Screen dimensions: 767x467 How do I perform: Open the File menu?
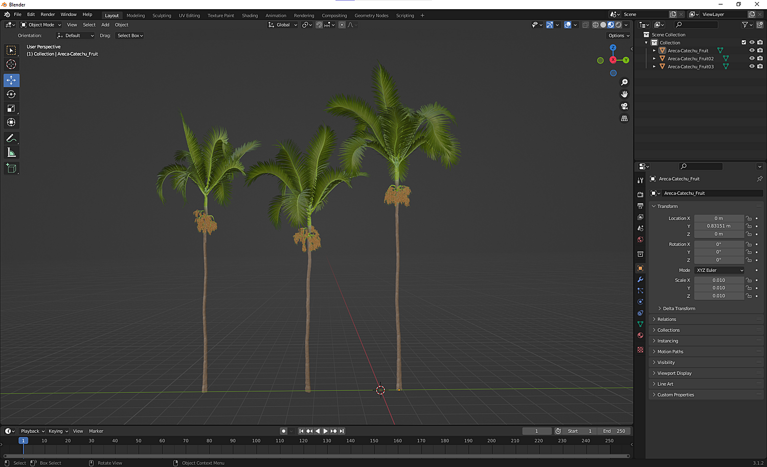[x=17, y=15]
